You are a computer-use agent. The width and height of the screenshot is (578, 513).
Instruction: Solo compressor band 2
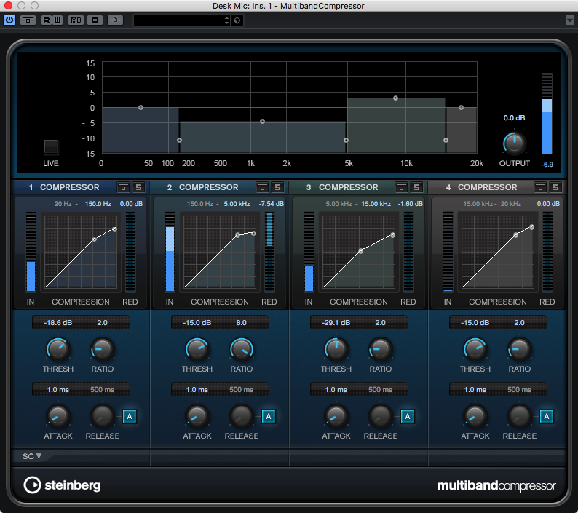point(277,187)
